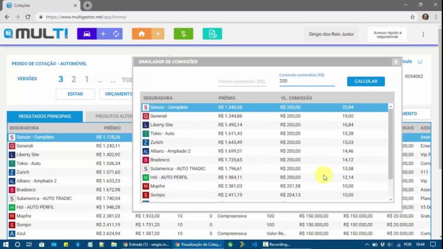
Task: Select the Zurich row in the simulator
Action: 265,142
